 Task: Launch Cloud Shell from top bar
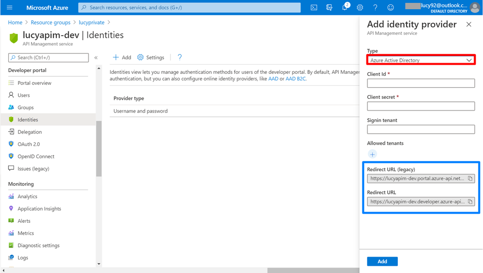click(314, 7)
